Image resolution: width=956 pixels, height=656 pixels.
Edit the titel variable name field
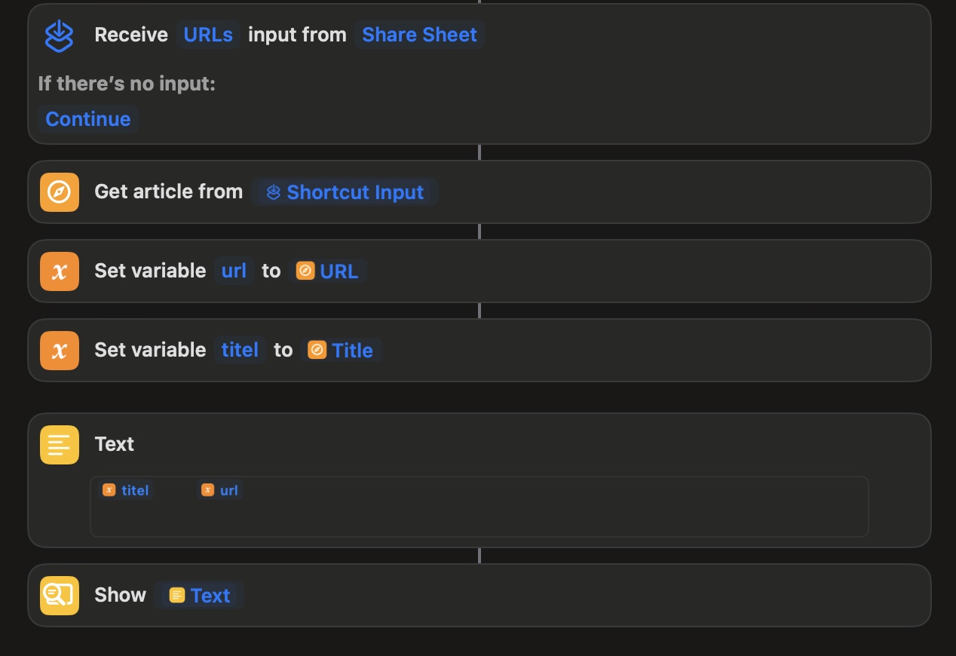[x=240, y=350]
